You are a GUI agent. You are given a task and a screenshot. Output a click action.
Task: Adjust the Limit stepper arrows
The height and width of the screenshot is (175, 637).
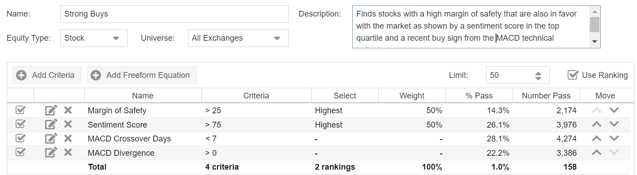point(538,75)
